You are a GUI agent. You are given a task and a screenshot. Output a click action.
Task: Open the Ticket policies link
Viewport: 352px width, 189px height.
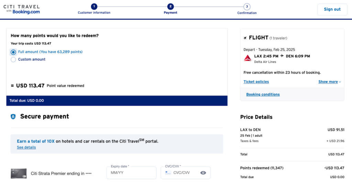256,82
